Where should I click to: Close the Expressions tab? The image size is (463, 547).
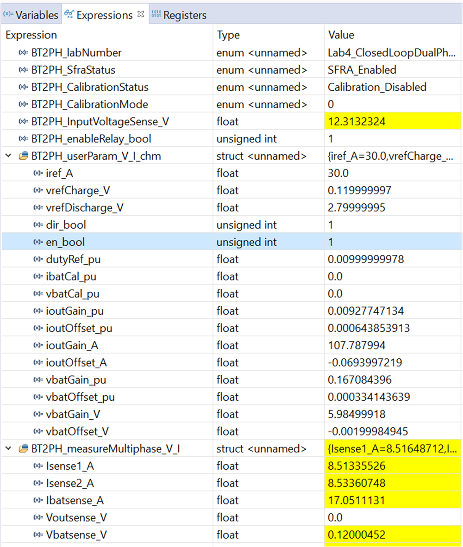click(141, 13)
